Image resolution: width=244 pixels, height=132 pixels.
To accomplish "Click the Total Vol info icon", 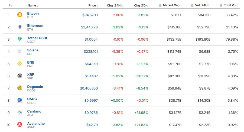I will point(221,5).
